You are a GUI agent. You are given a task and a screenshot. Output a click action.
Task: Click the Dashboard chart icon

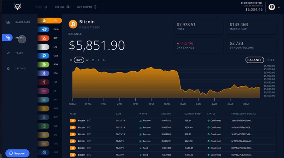pyautogui.click(x=8, y=22)
